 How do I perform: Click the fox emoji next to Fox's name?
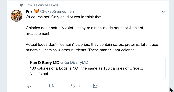click(x=36, y=11)
